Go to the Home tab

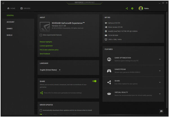(11, 8)
